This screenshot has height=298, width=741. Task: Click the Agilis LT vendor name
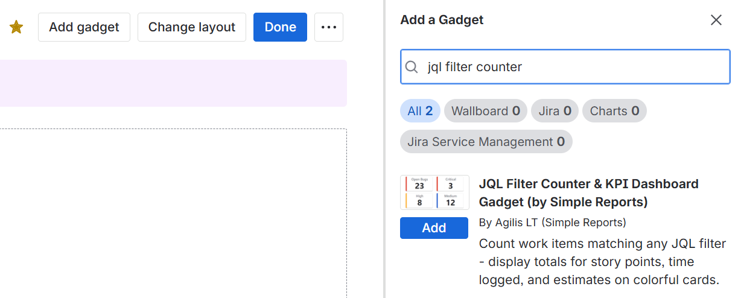552,223
